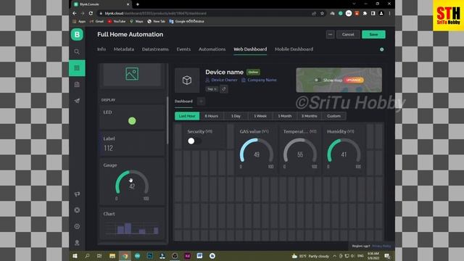Switch to the Events tab

pos(183,49)
